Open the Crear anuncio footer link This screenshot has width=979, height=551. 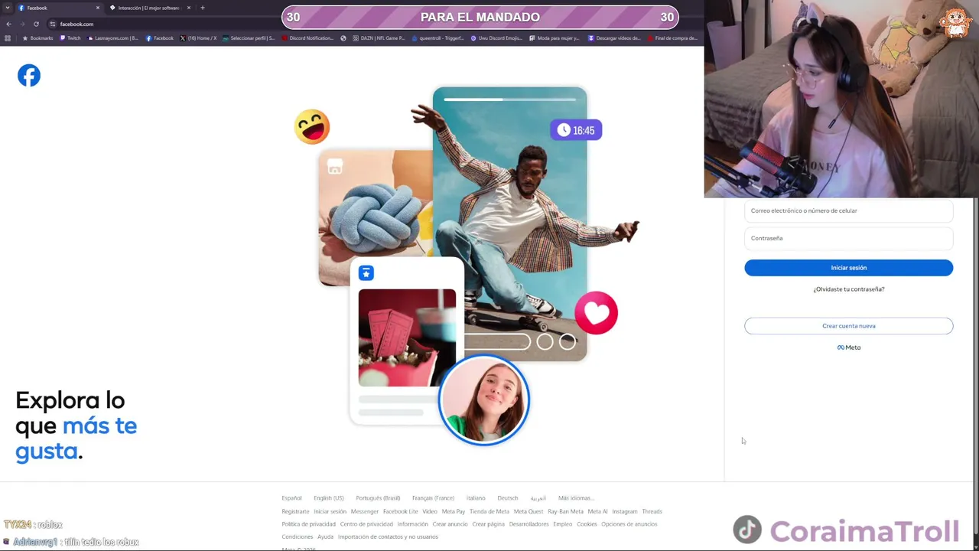pos(450,524)
